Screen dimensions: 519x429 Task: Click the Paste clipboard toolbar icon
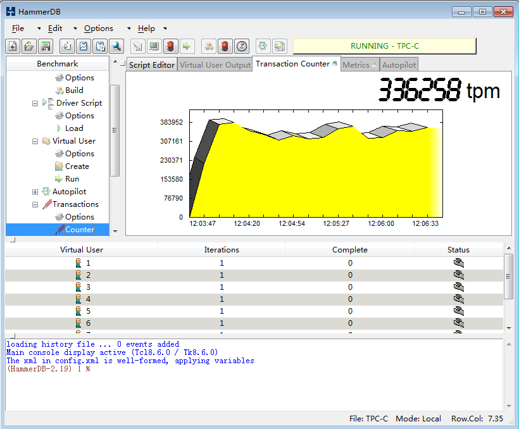(100, 46)
